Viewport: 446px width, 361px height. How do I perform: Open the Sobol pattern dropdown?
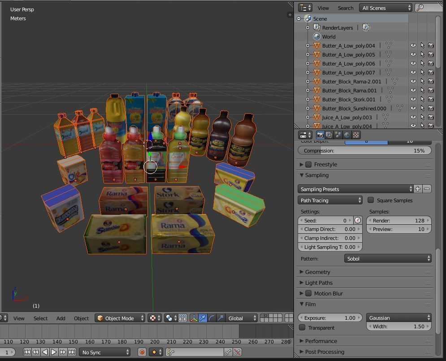tap(388, 258)
